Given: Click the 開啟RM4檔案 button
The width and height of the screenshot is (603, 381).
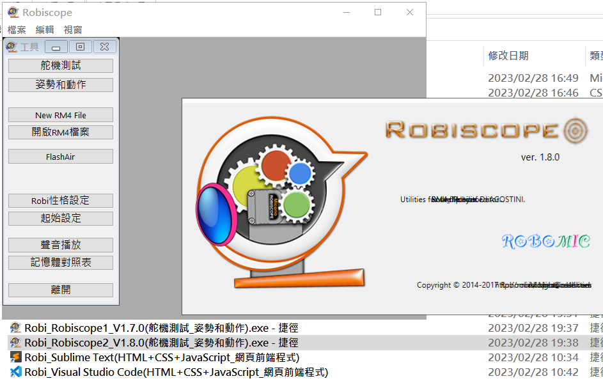Looking at the screenshot, I should [x=61, y=132].
